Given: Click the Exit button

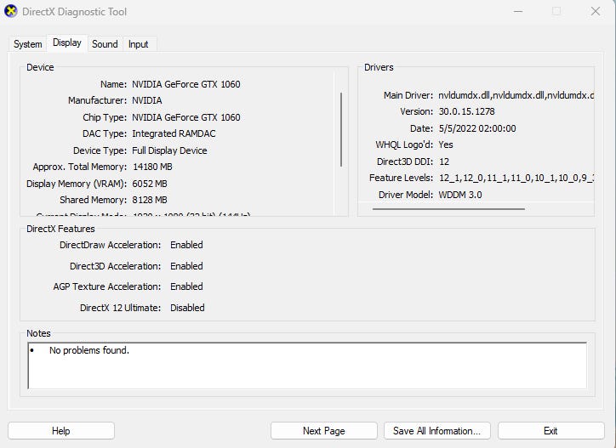Looking at the screenshot, I should click(x=550, y=431).
